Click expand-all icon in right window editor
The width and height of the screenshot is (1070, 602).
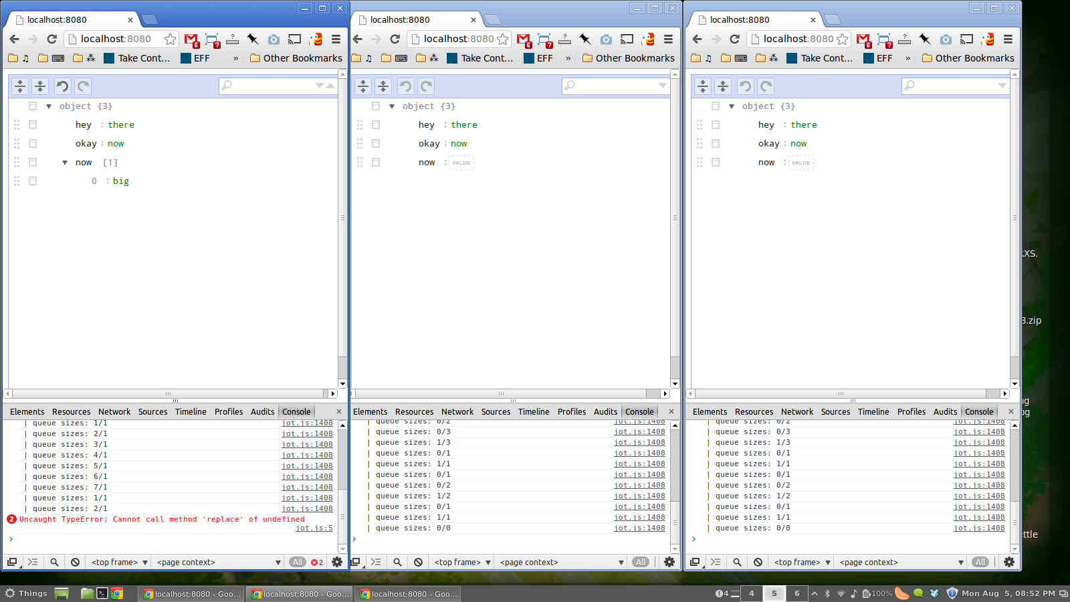702,86
